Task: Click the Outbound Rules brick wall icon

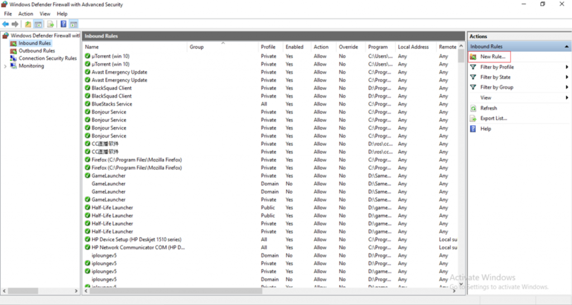Action: [x=13, y=51]
